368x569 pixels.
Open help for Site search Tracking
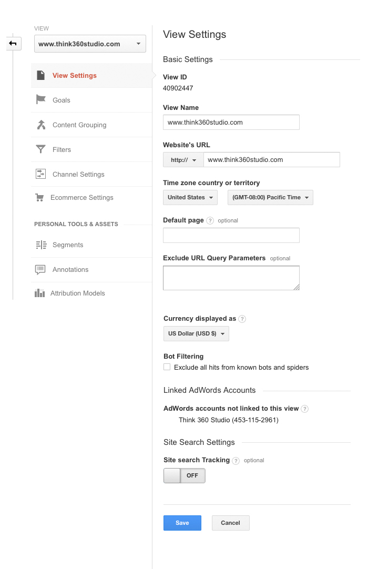[236, 461]
